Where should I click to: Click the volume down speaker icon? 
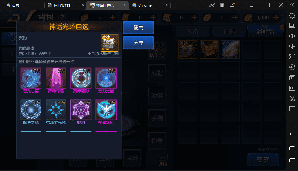pos(292,46)
